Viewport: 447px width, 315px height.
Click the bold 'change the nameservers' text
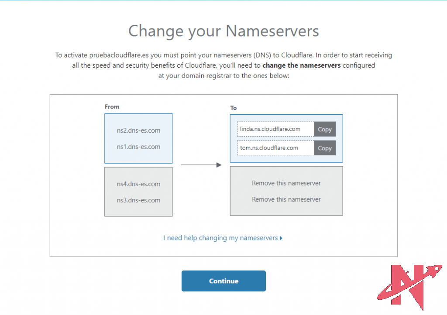click(301, 65)
